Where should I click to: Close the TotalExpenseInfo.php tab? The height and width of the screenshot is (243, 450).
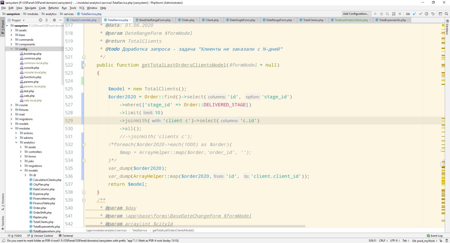point(408,20)
